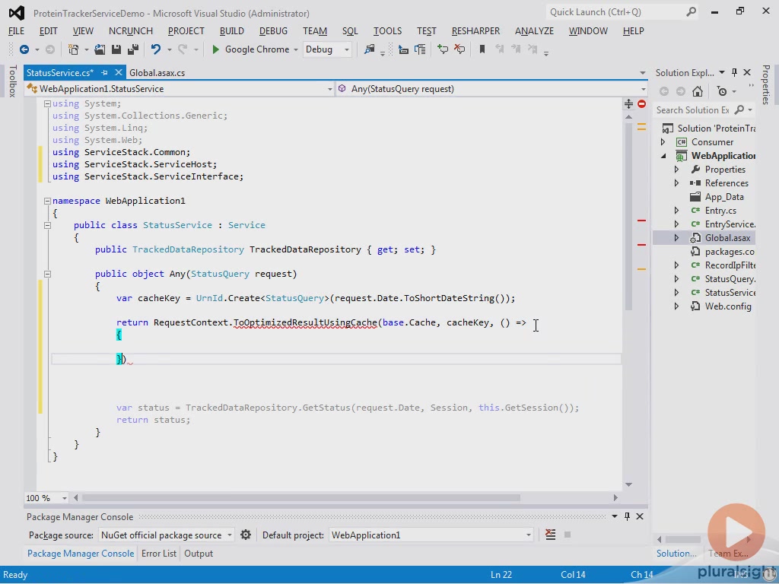Viewport: 779px width, 584px height.
Task: Open the Properties side panel
Action: (765, 85)
